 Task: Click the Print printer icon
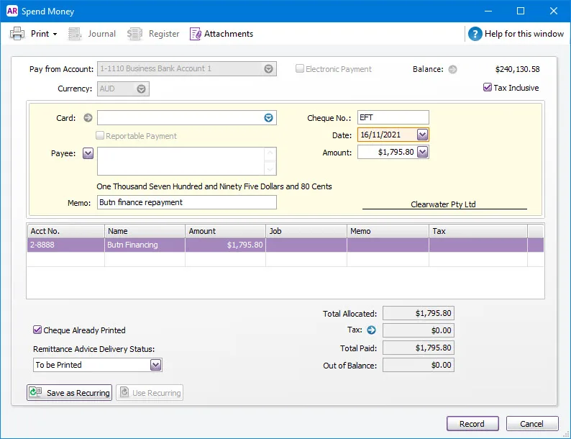pos(17,34)
